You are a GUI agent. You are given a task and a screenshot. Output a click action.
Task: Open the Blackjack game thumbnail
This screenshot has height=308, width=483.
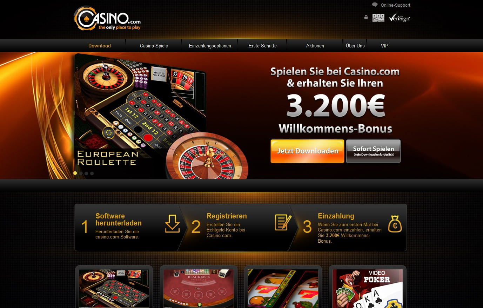click(199, 288)
